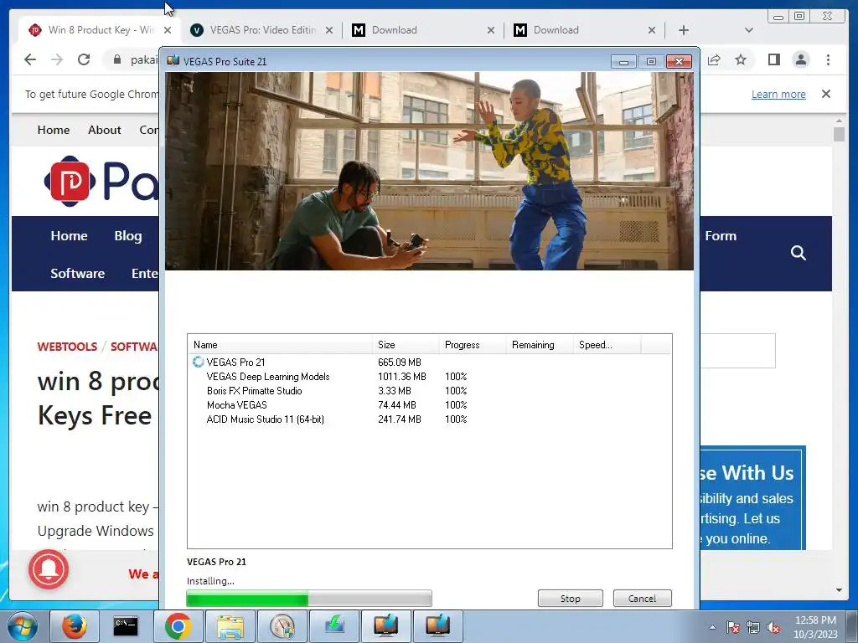Click the Size column header
The image size is (858, 643).
[406, 344]
